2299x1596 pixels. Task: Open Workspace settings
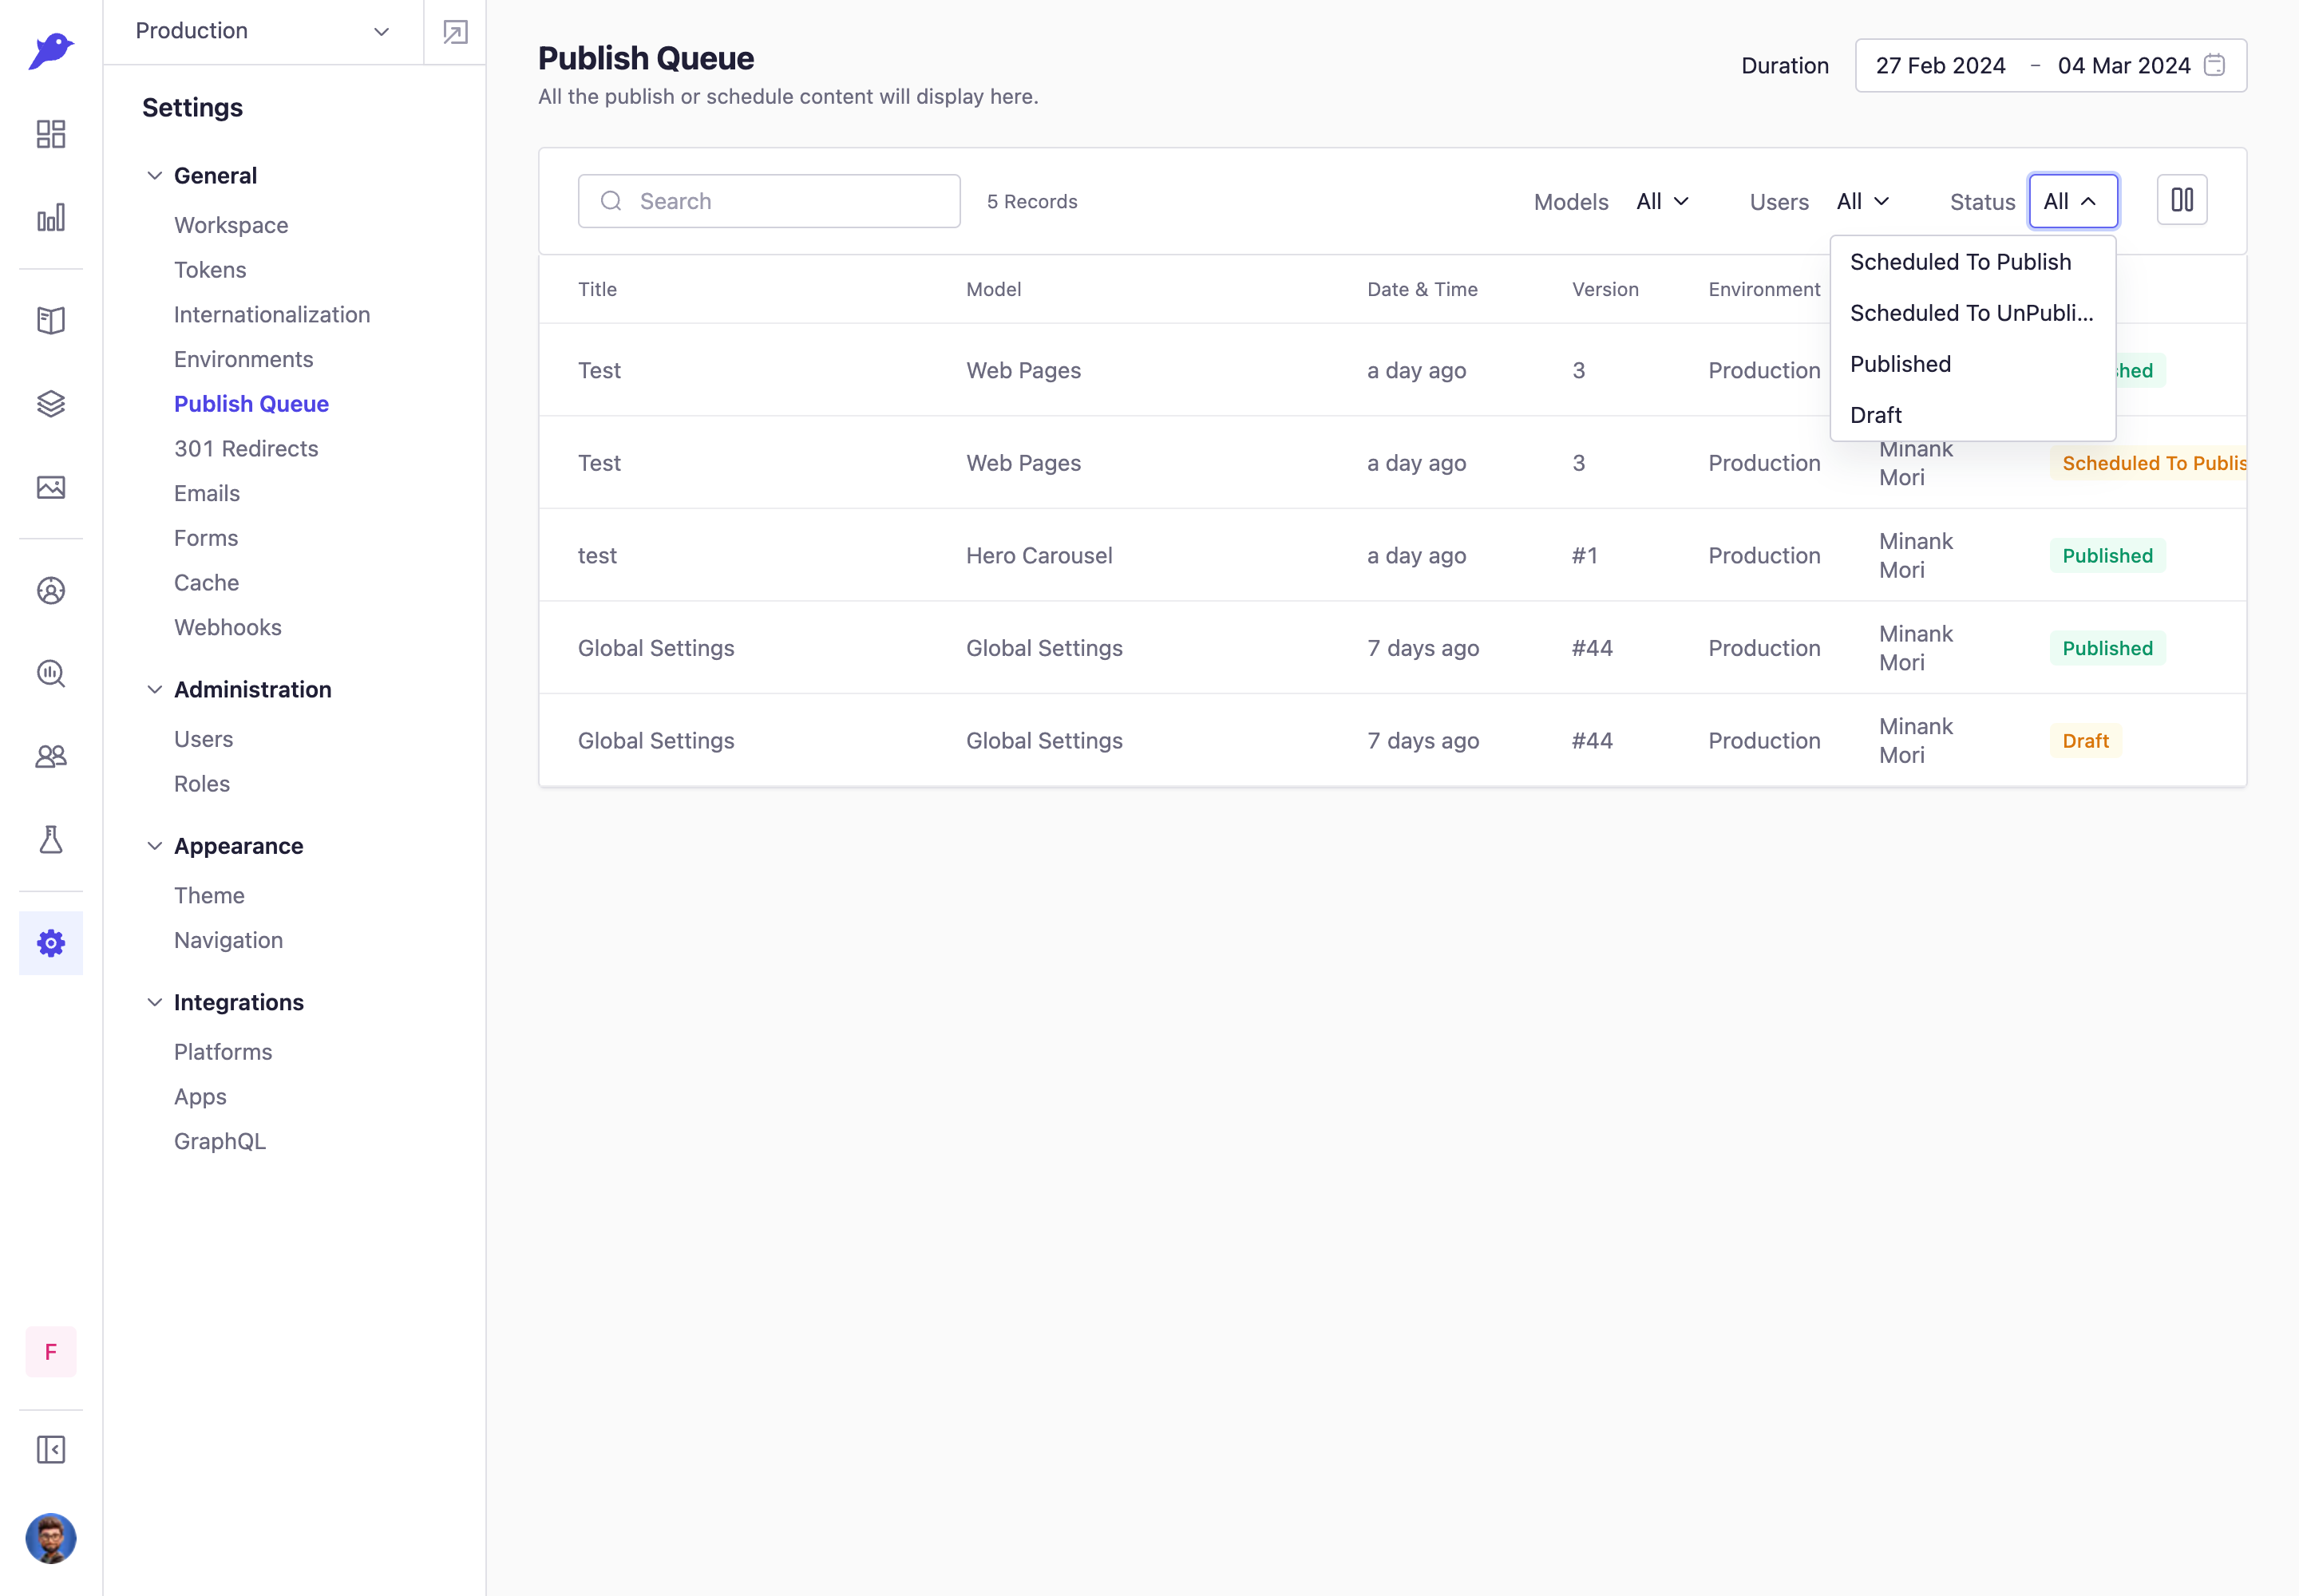click(231, 225)
